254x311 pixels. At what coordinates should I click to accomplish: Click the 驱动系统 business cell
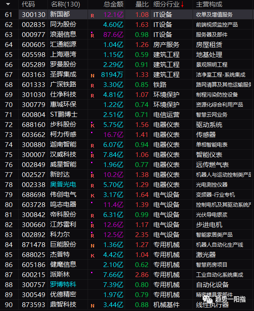209,124
